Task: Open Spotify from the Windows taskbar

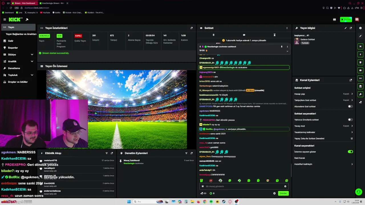Action: pyautogui.click(x=211, y=202)
